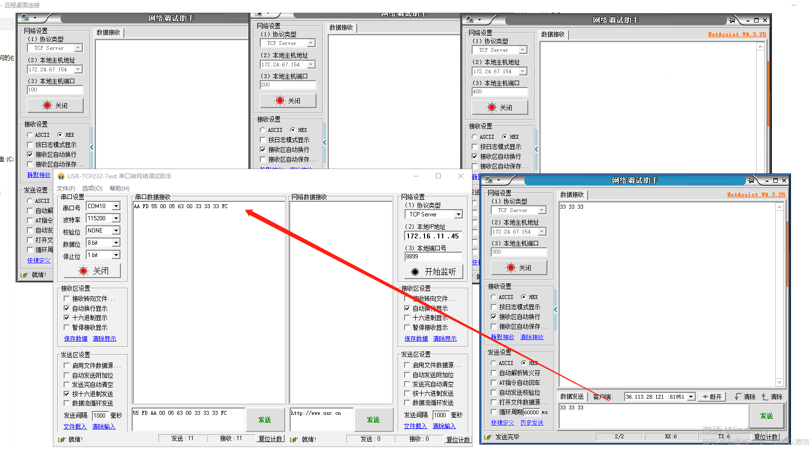Click the red-dot 关闭 button in port 200 window
Image resolution: width=812 pixels, height=449 pixels.
[x=288, y=101]
